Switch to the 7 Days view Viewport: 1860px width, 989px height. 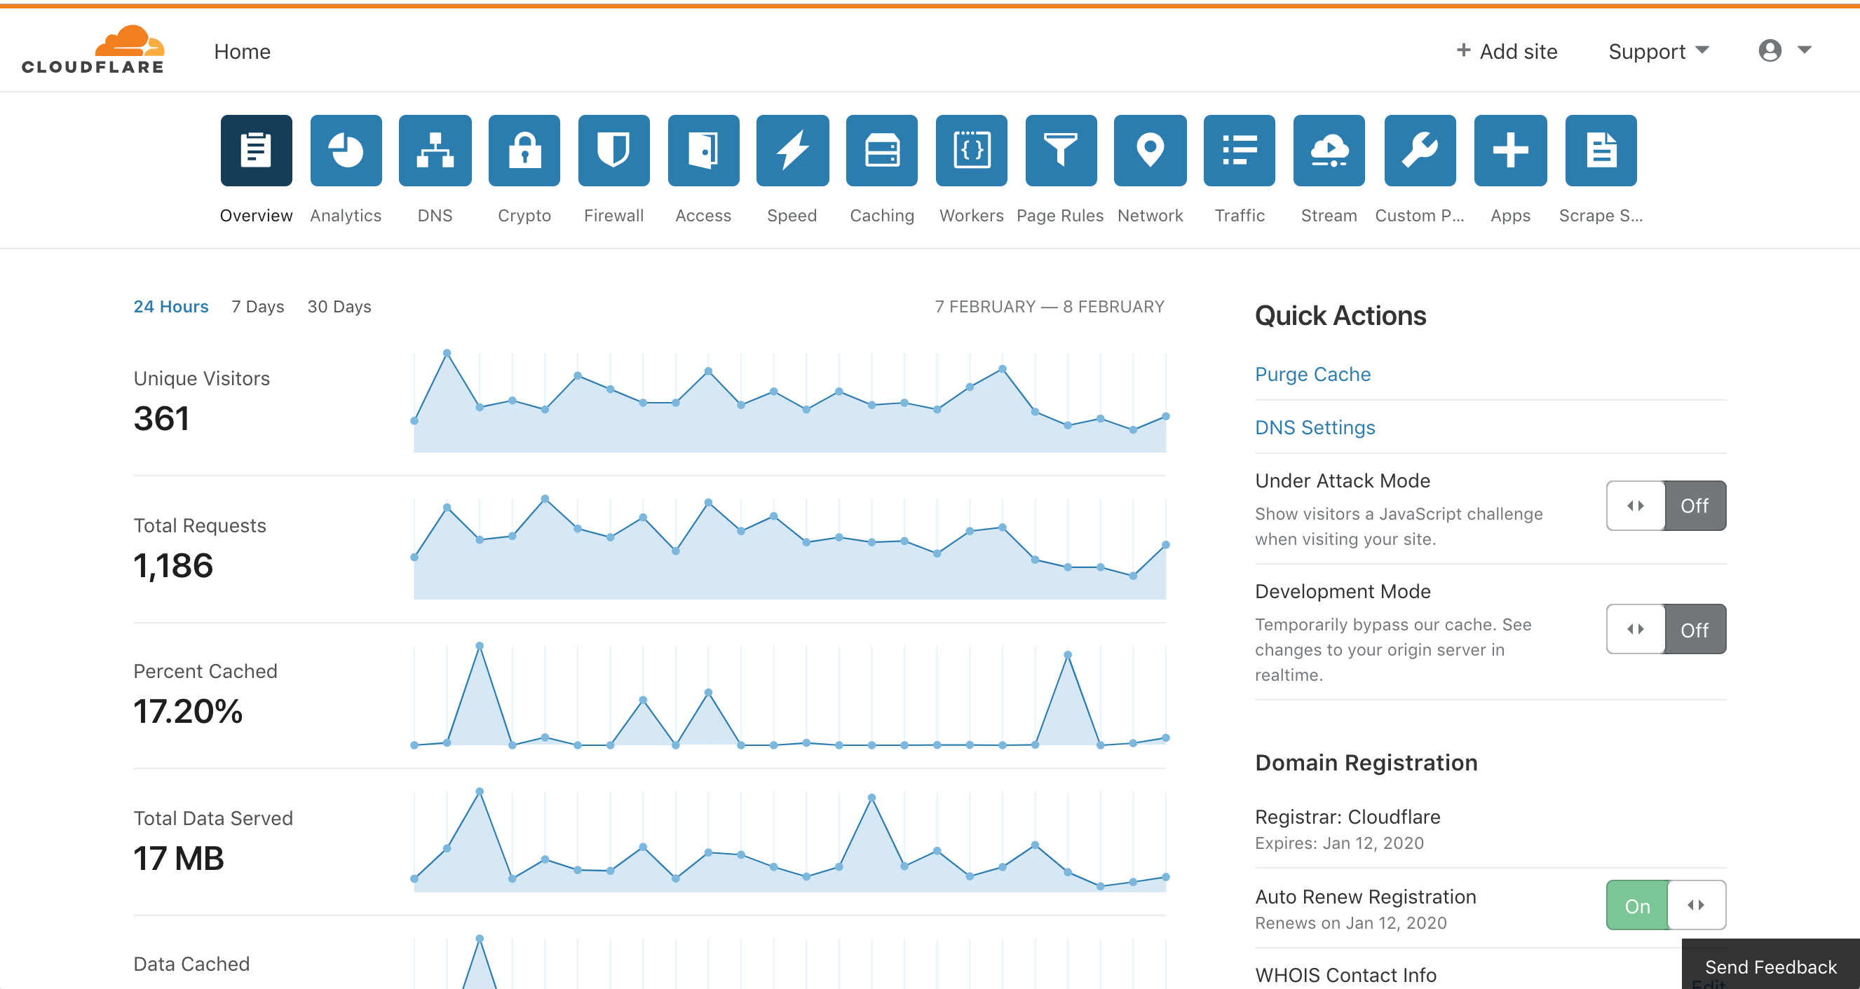[257, 306]
